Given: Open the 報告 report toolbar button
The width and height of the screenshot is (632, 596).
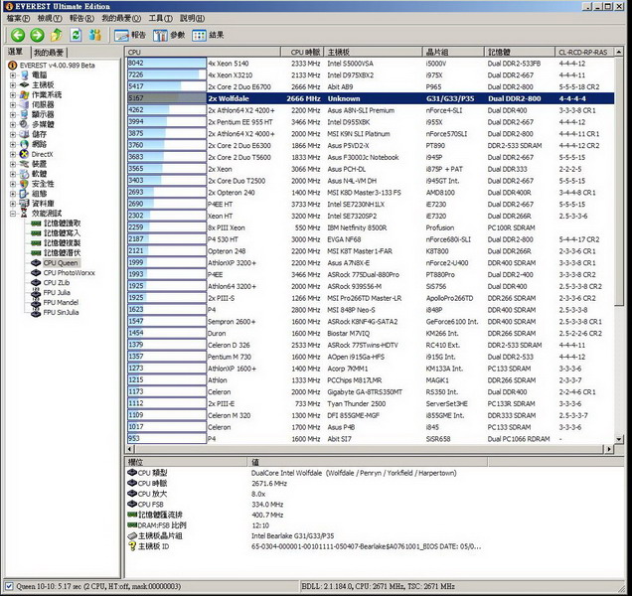Looking at the screenshot, I should [130, 36].
